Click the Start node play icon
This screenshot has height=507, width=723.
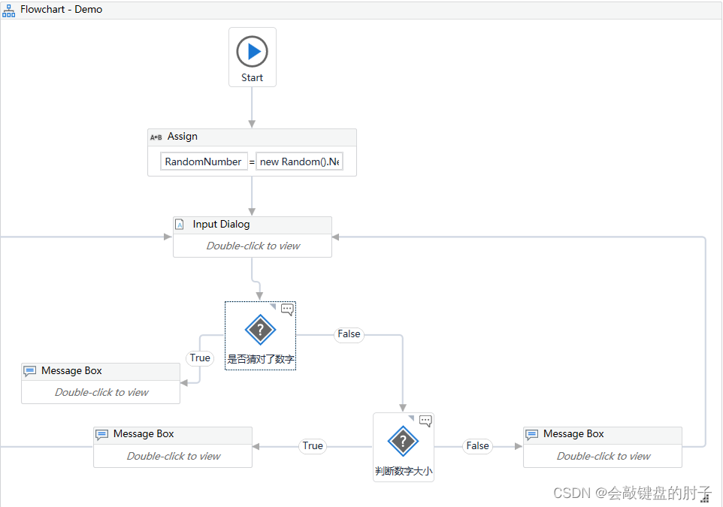(x=253, y=52)
